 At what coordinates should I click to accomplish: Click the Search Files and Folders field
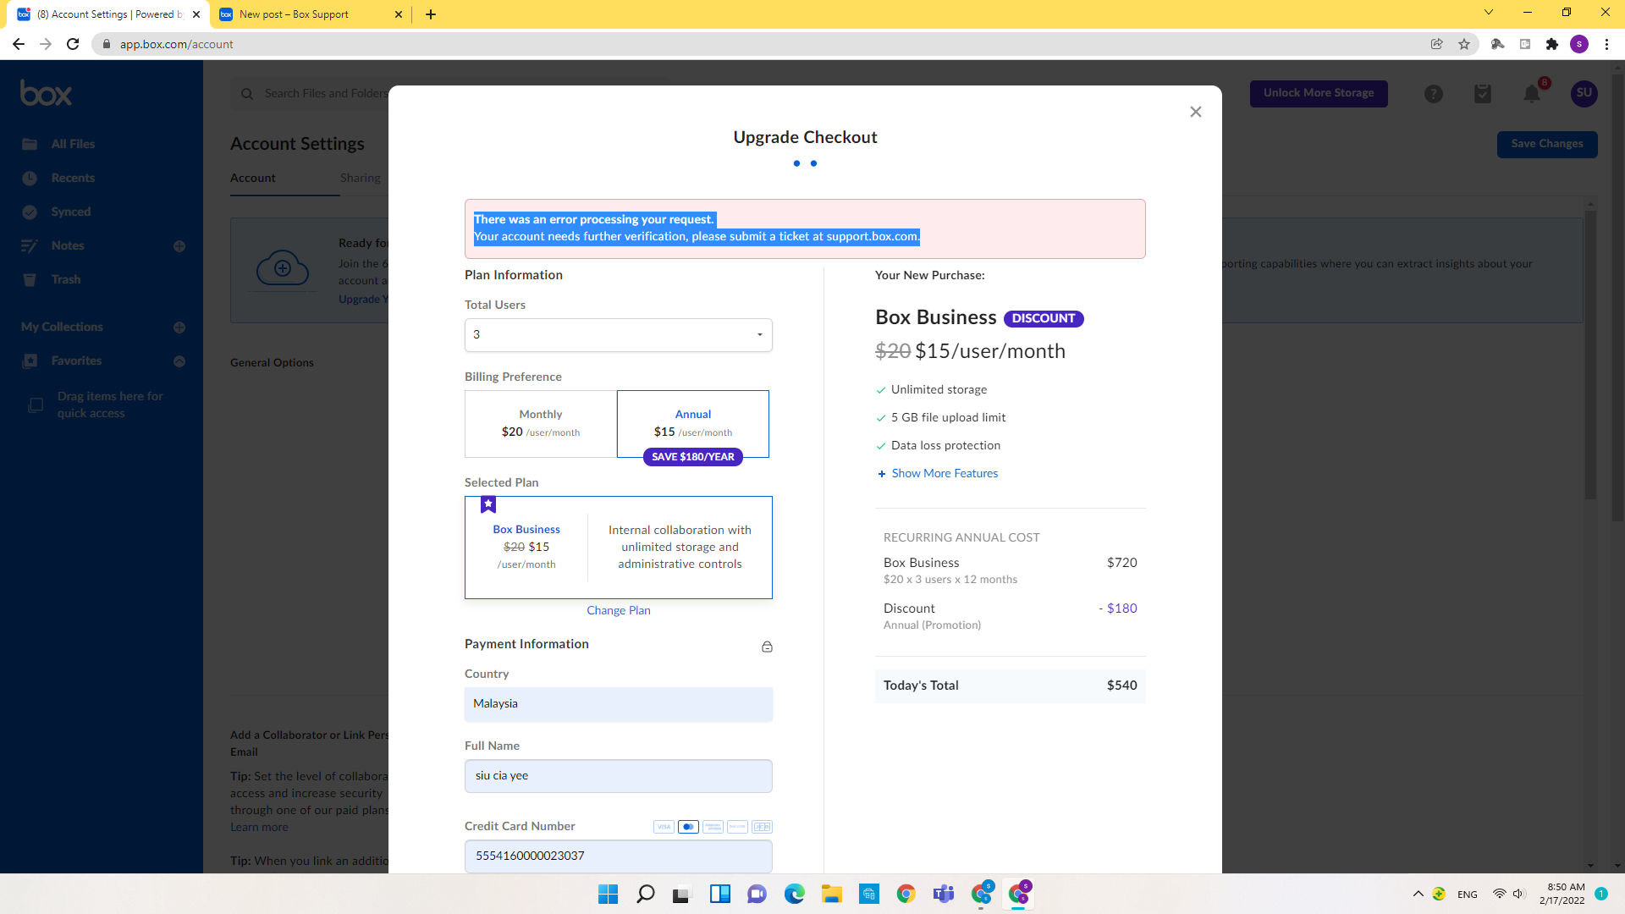(x=326, y=93)
